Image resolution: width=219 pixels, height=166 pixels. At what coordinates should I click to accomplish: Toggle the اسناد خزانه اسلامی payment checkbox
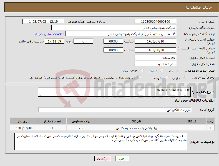coord(139,77)
